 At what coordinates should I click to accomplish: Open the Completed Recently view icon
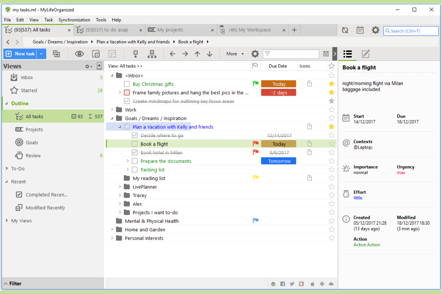click(19, 195)
